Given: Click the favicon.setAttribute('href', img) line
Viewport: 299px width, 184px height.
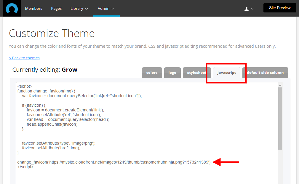Looking at the screenshot, I should [51, 148].
